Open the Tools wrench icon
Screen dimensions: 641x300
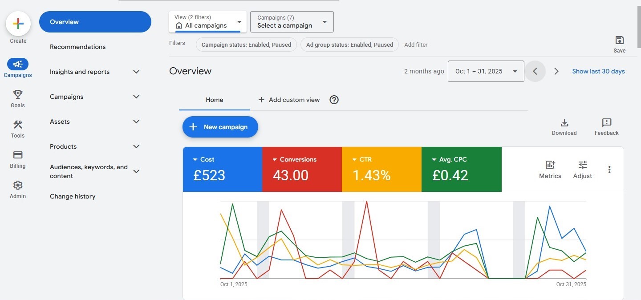[x=18, y=125]
